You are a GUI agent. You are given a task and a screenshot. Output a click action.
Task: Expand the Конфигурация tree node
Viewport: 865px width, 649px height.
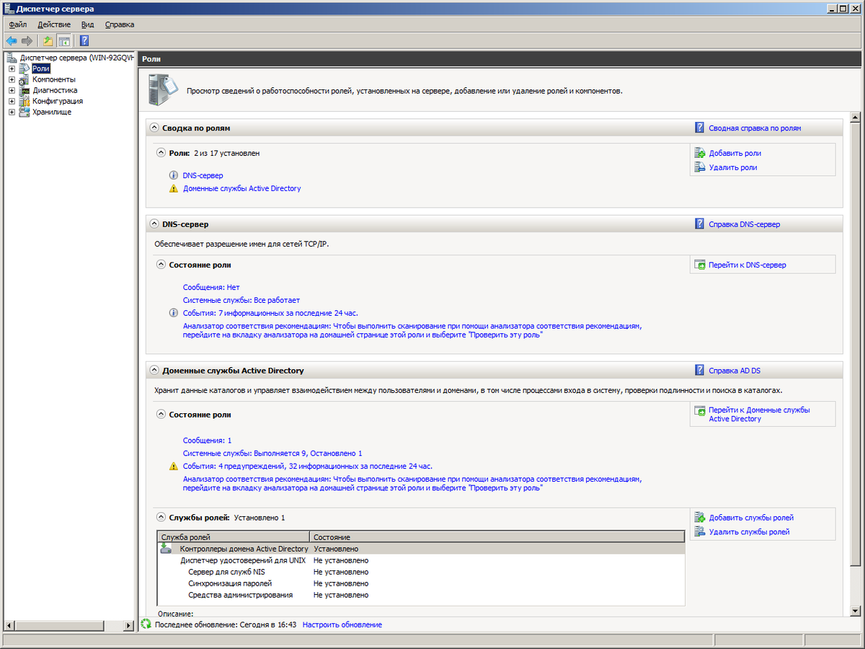tap(12, 101)
